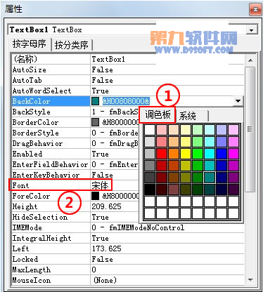Select the Enabled property name
Viewport: 263px width, 292px height.
click(x=27, y=154)
